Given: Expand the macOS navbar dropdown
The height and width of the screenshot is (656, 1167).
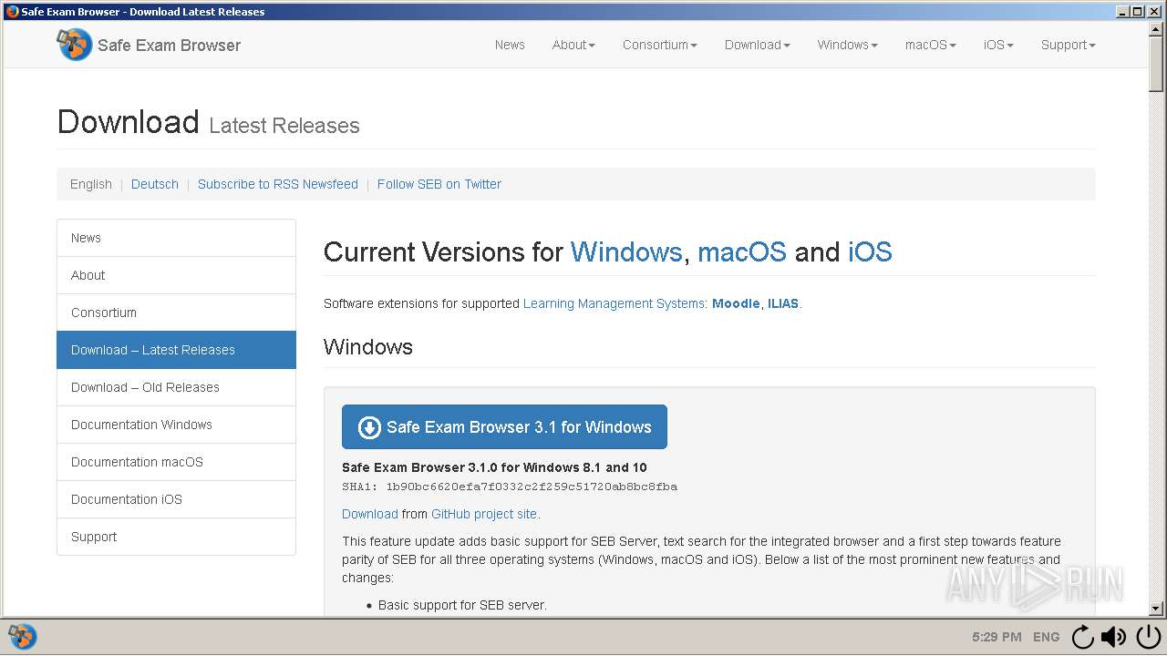Looking at the screenshot, I should pyautogui.click(x=931, y=45).
